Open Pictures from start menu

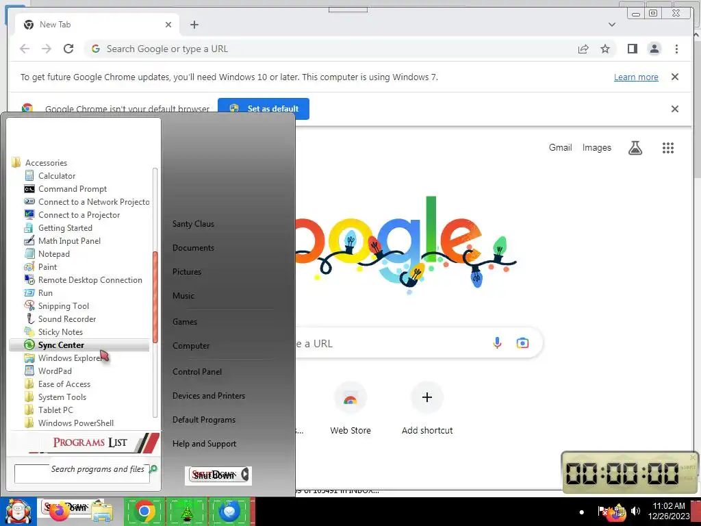187,271
